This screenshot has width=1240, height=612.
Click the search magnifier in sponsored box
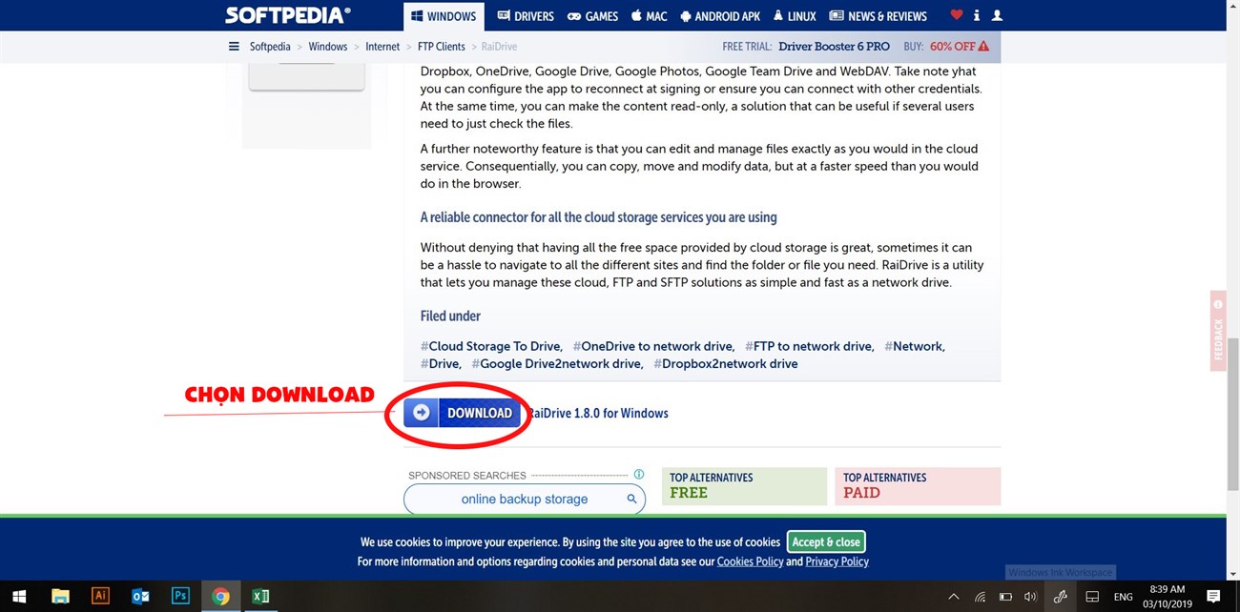click(631, 499)
